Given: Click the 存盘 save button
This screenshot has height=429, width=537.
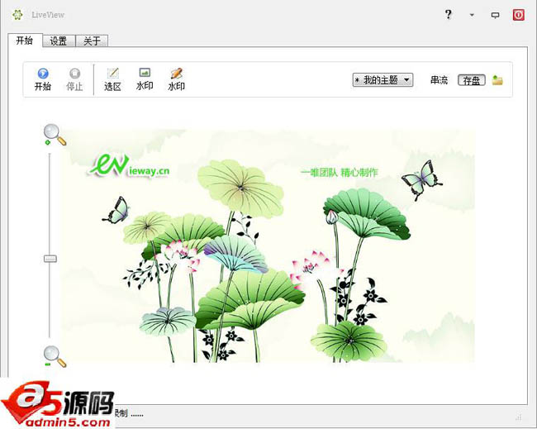Looking at the screenshot, I should click(472, 80).
